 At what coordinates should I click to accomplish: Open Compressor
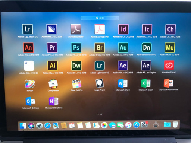tap(53, 84)
